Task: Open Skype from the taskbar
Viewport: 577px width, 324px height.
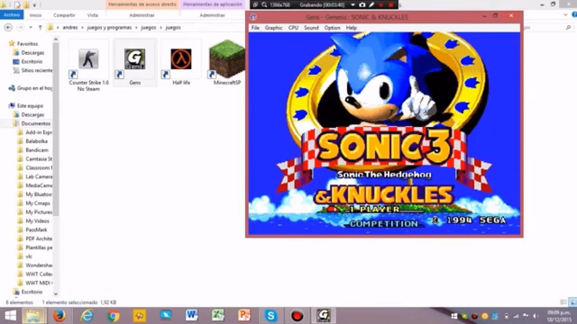Action: 271,316
